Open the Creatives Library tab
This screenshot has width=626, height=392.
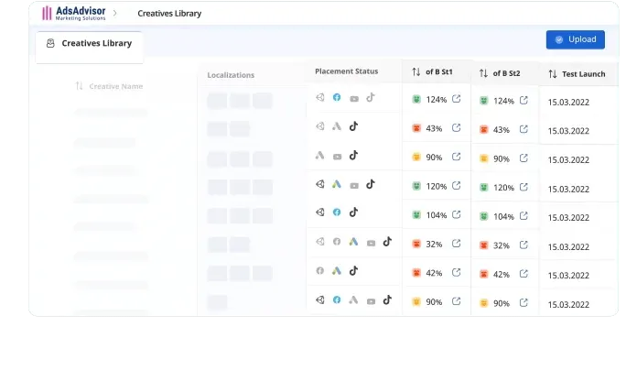pos(90,47)
